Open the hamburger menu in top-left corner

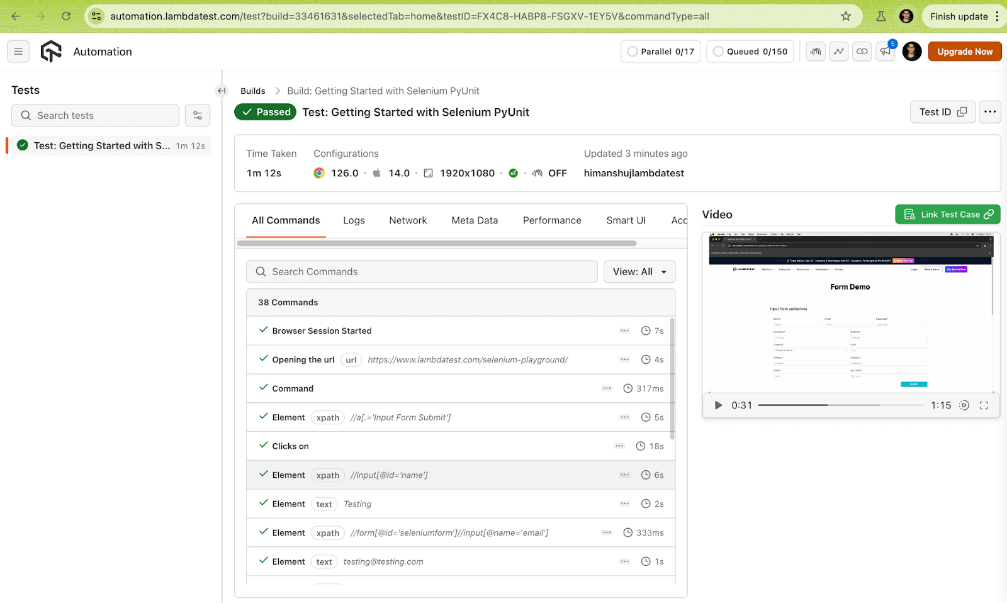click(18, 51)
